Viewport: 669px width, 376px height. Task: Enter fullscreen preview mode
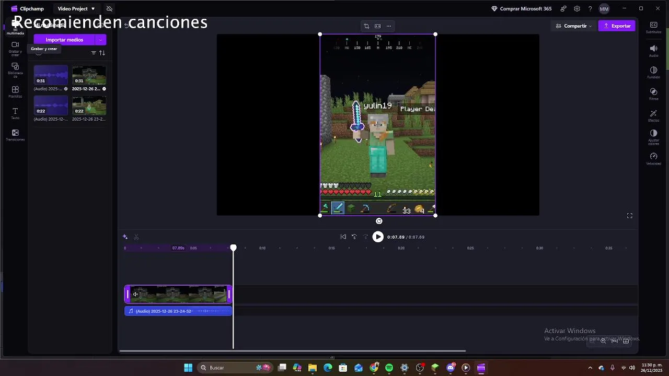tap(629, 216)
